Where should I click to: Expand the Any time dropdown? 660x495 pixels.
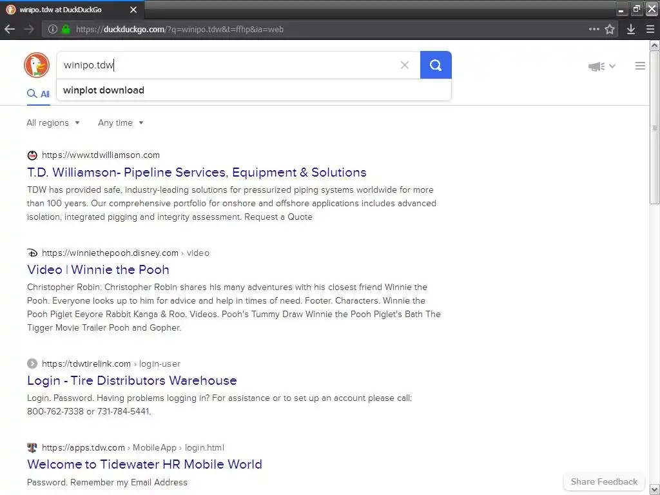pyautogui.click(x=121, y=122)
